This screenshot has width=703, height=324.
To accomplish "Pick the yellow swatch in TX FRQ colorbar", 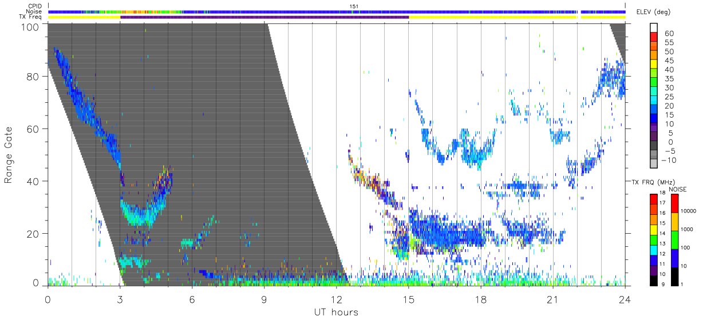I will (653, 229).
